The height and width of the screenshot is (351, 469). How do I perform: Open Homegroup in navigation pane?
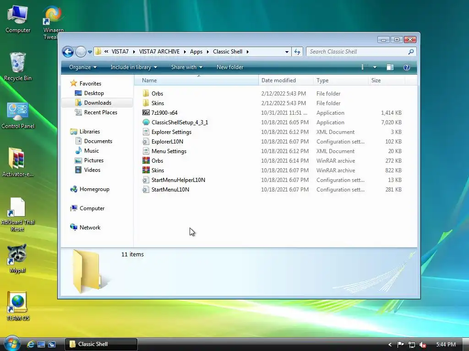click(x=94, y=189)
